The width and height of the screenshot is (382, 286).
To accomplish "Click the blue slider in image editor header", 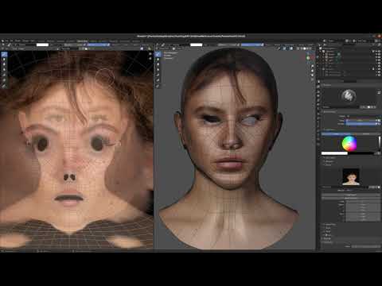I will [x=99, y=44].
